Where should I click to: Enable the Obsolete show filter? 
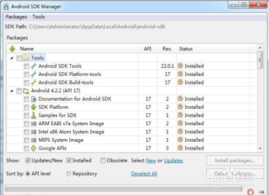point(103,161)
